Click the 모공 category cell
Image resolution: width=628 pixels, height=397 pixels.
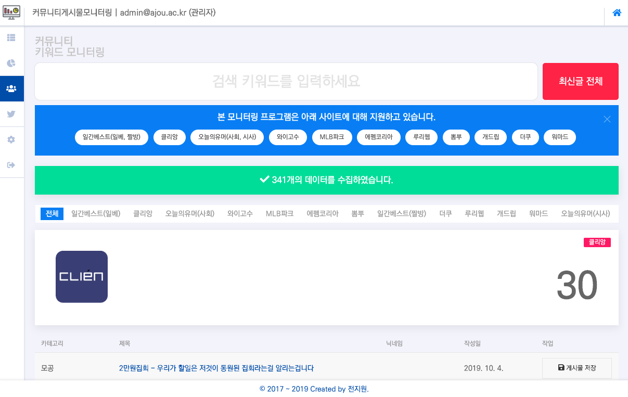tap(47, 368)
